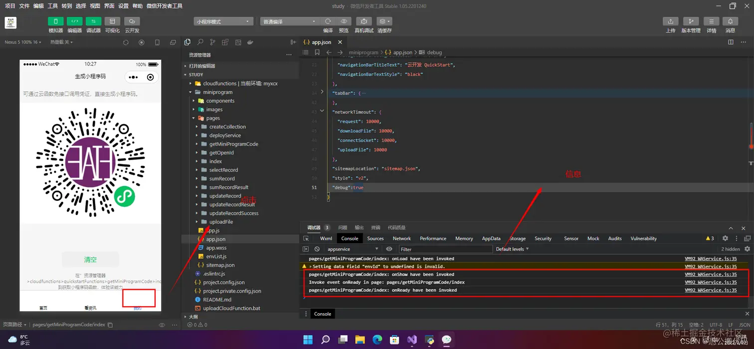The image size is (754, 349).
Task: Clear console with the ban icon
Action: point(317,249)
